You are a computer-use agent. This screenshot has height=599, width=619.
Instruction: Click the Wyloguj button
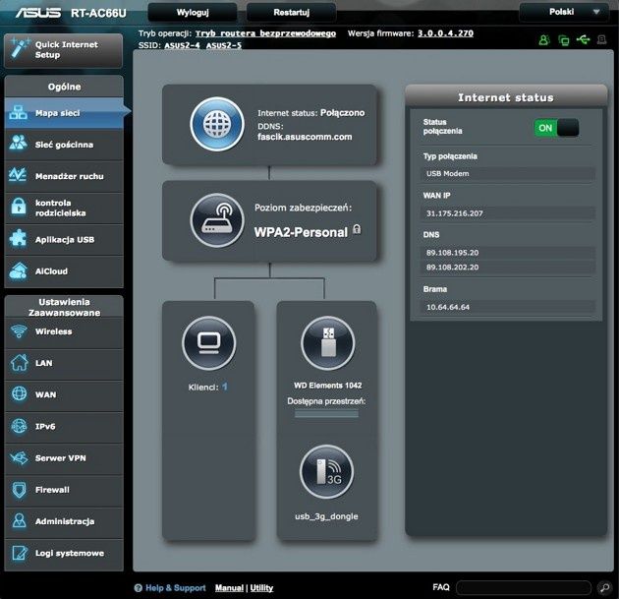pos(193,12)
